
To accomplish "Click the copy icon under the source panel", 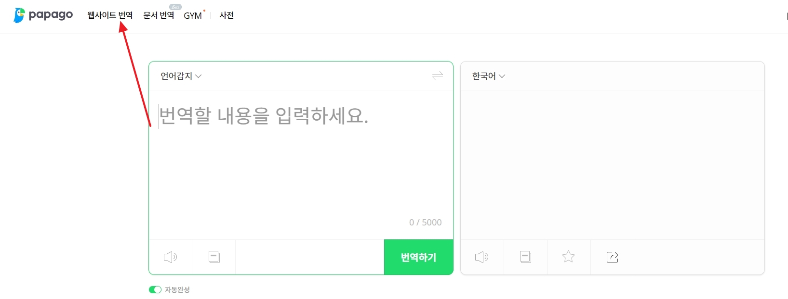I will [214, 257].
